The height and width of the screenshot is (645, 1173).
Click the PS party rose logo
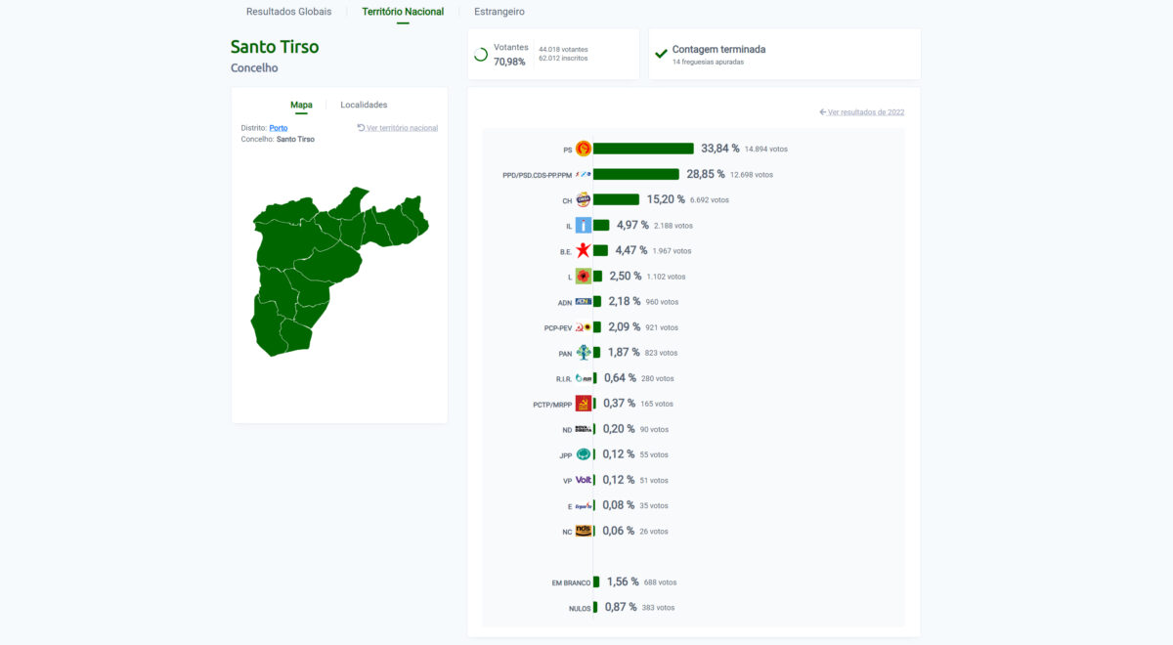(584, 149)
